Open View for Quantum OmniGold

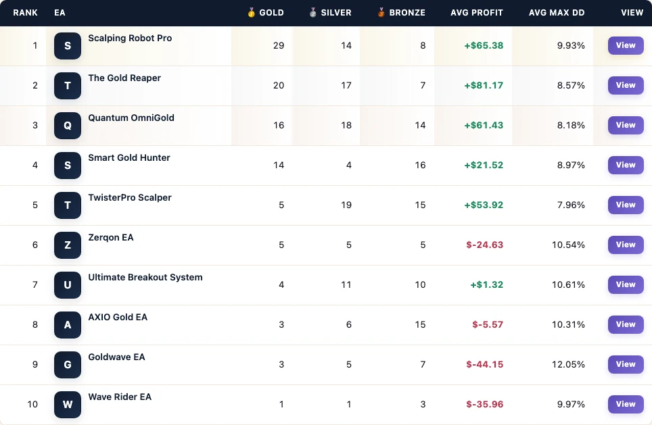tap(626, 125)
